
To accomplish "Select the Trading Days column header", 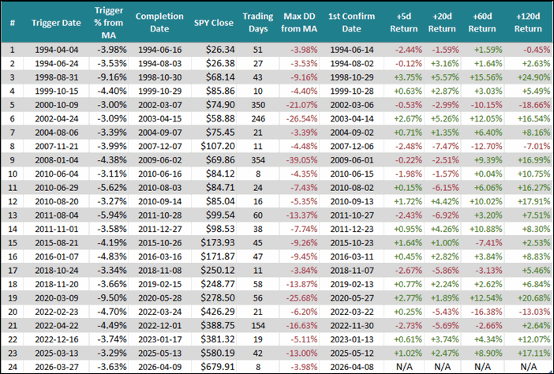I will [x=254, y=22].
